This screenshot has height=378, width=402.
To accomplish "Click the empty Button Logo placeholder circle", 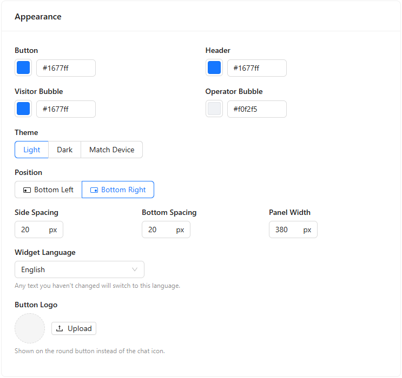I will tap(30, 328).
